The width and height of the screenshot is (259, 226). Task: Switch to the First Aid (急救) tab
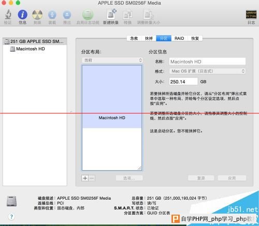[134, 38]
